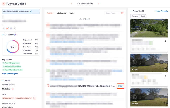Click the email icon under contact name
This screenshot has width=170, height=108.
click(7, 28)
